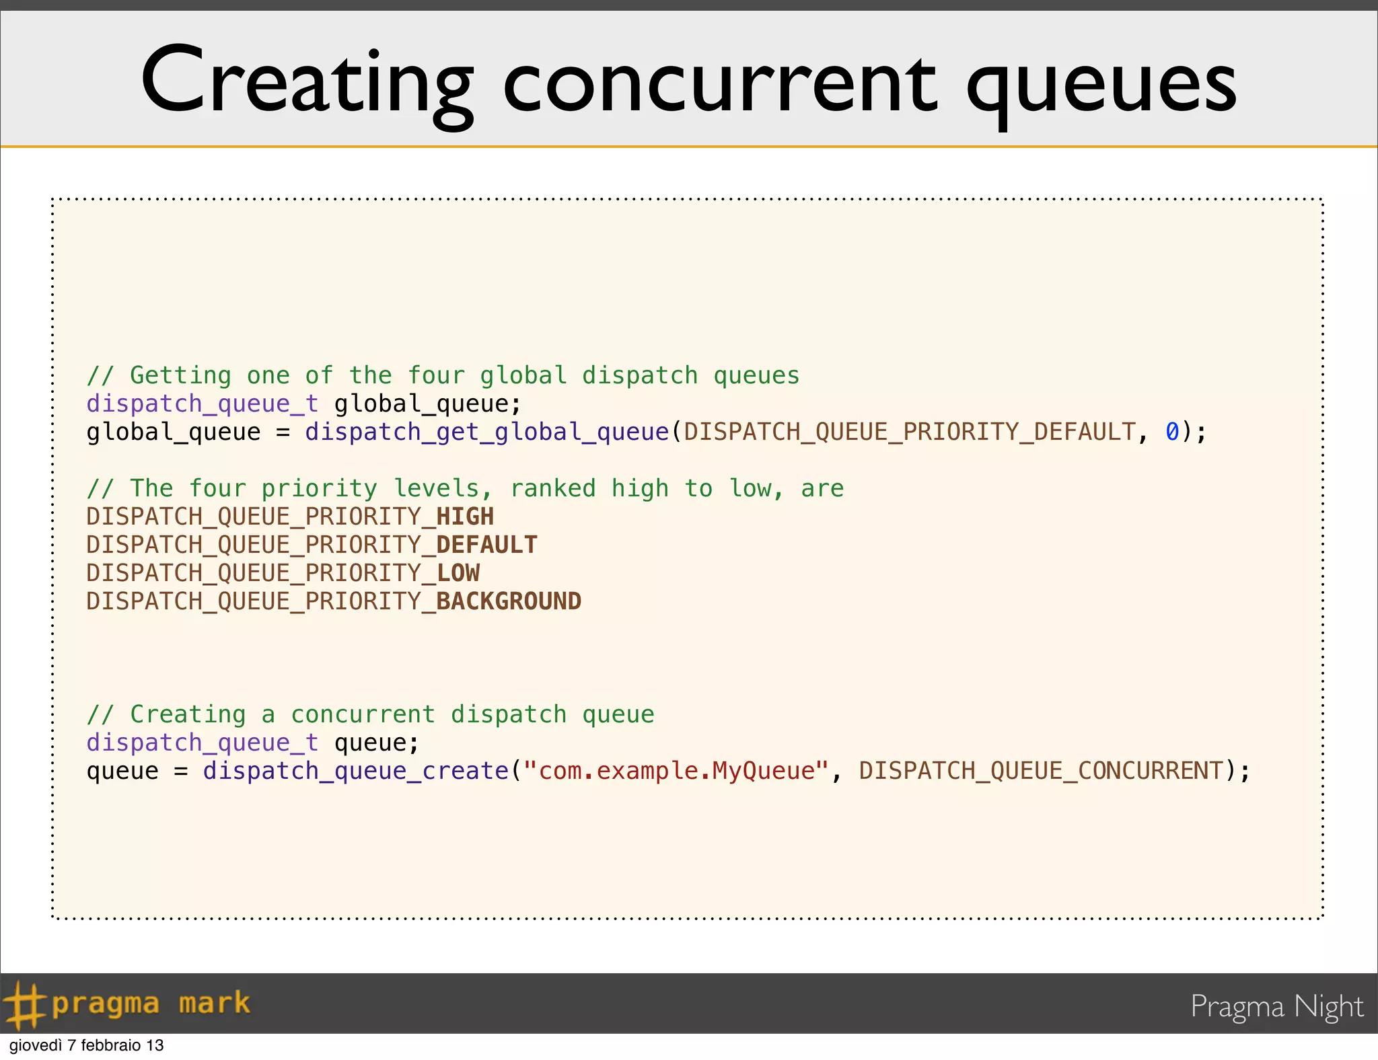Click the dispatch_get_global_queue function name
Screen dimensions: 1378x1060
coord(487,432)
